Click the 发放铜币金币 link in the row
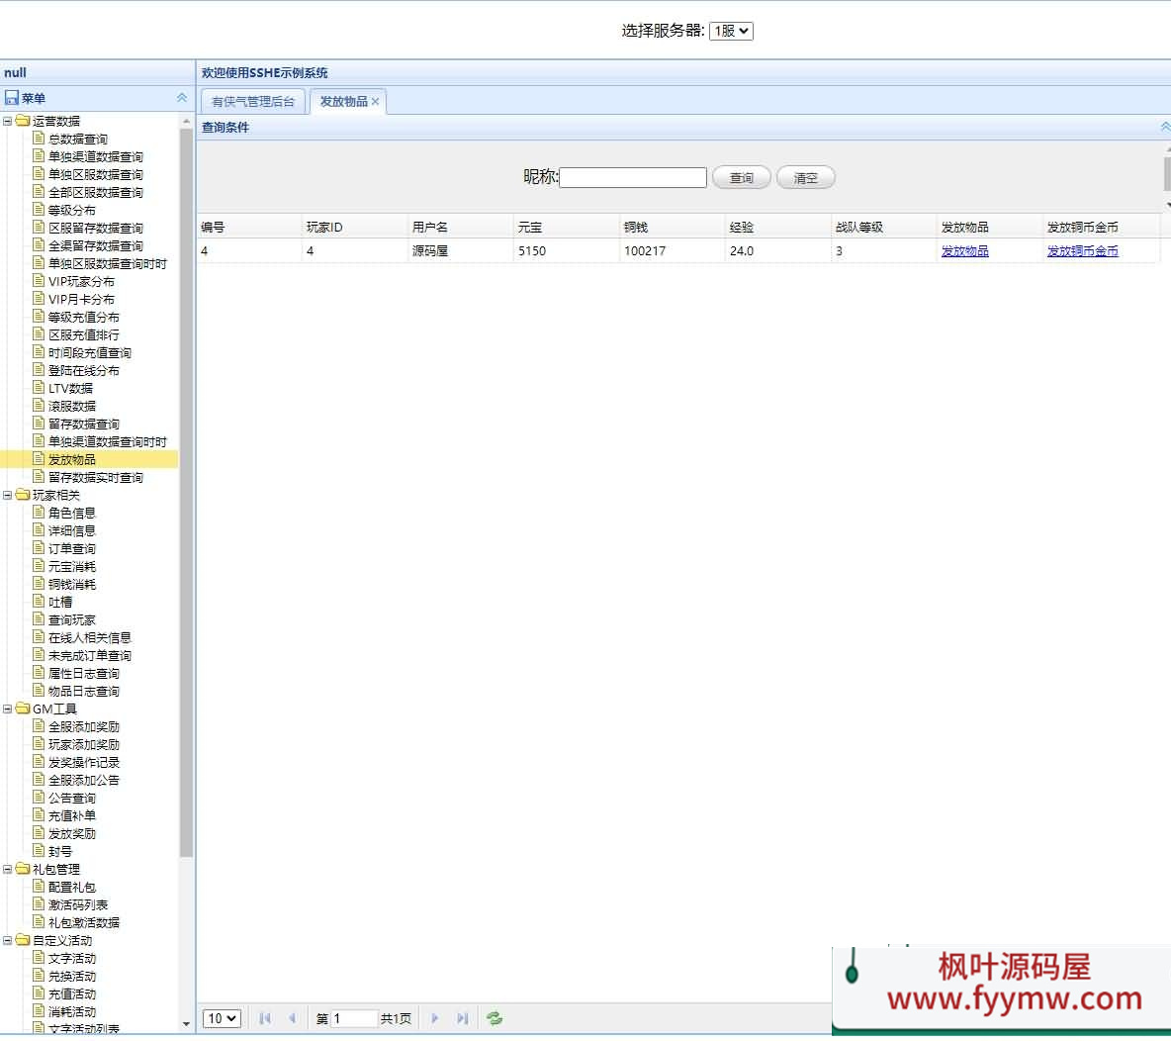This screenshot has width=1171, height=1041. 1082,251
